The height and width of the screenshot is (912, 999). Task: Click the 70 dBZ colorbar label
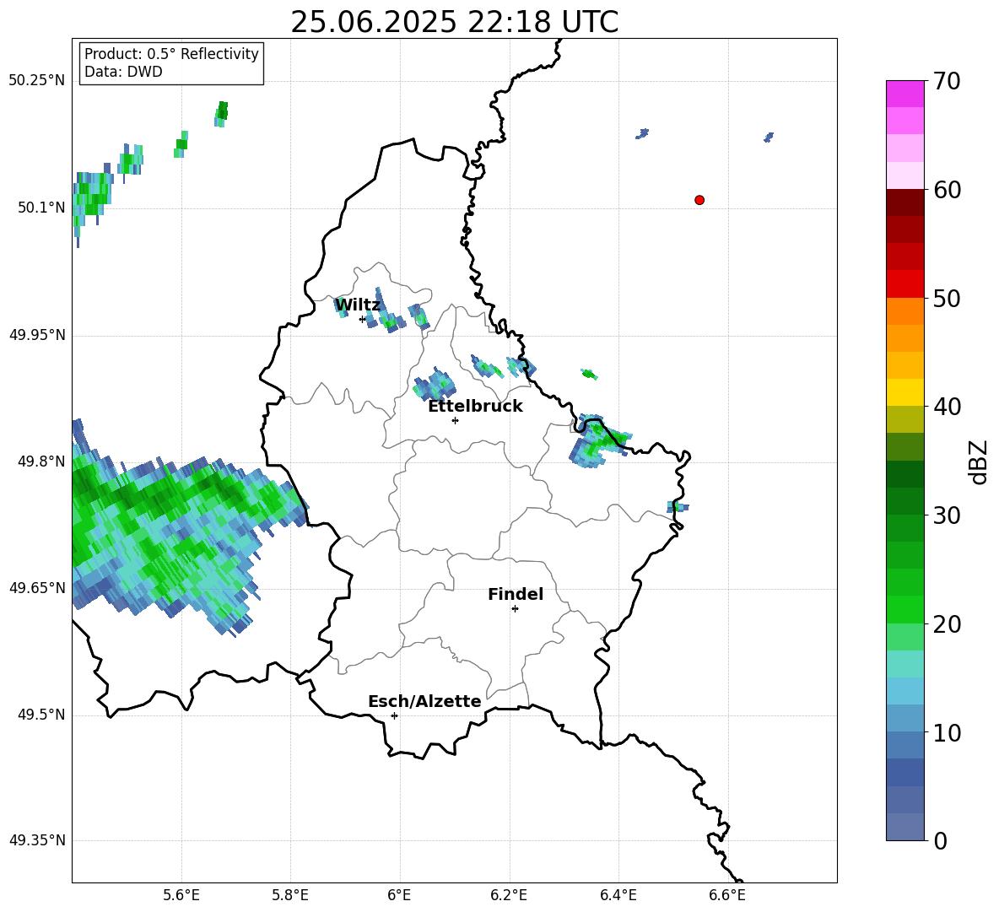[x=947, y=82]
